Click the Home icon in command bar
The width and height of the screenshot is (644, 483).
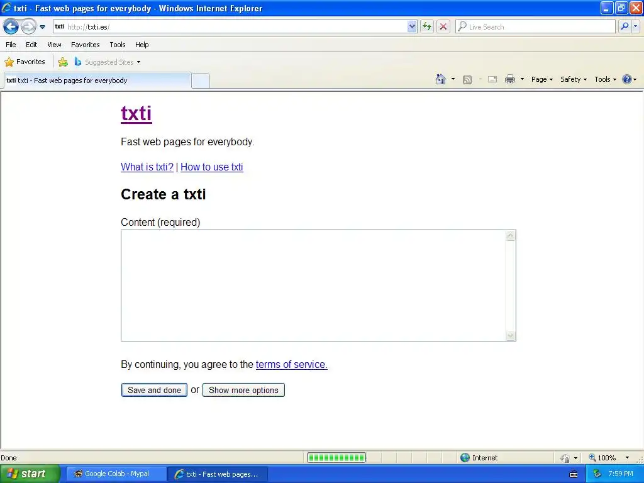(441, 79)
